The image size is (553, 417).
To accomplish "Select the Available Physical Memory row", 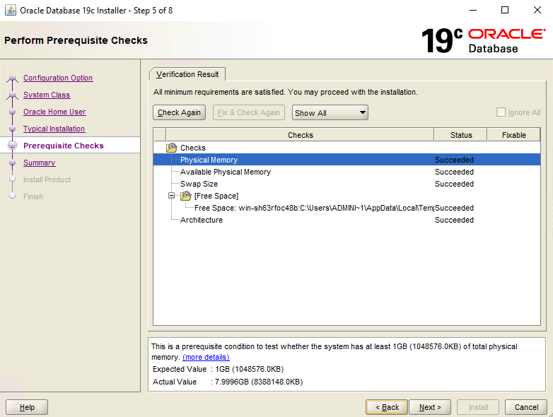I will [x=347, y=172].
